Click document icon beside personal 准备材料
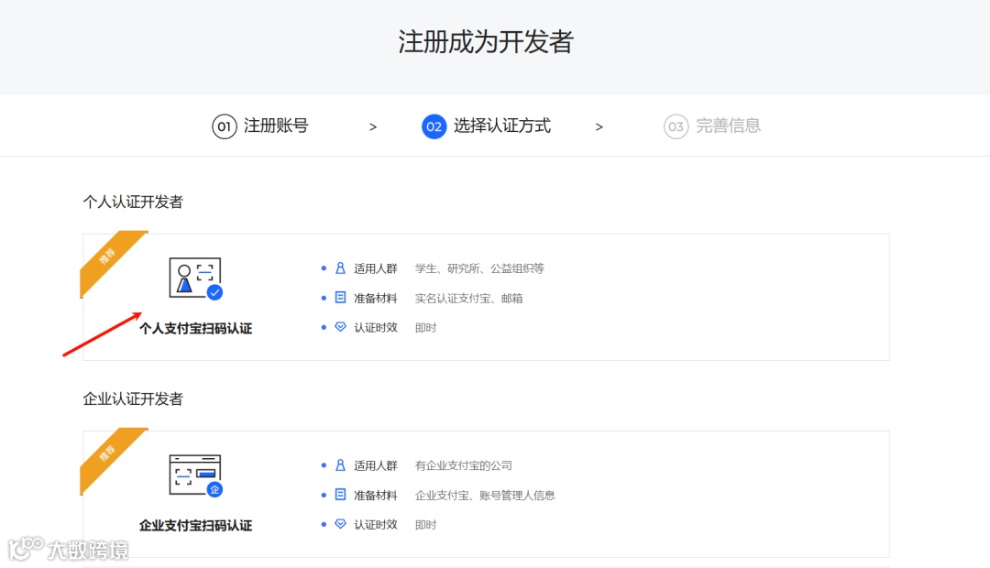This screenshot has width=990, height=568. [x=340, y=297]
